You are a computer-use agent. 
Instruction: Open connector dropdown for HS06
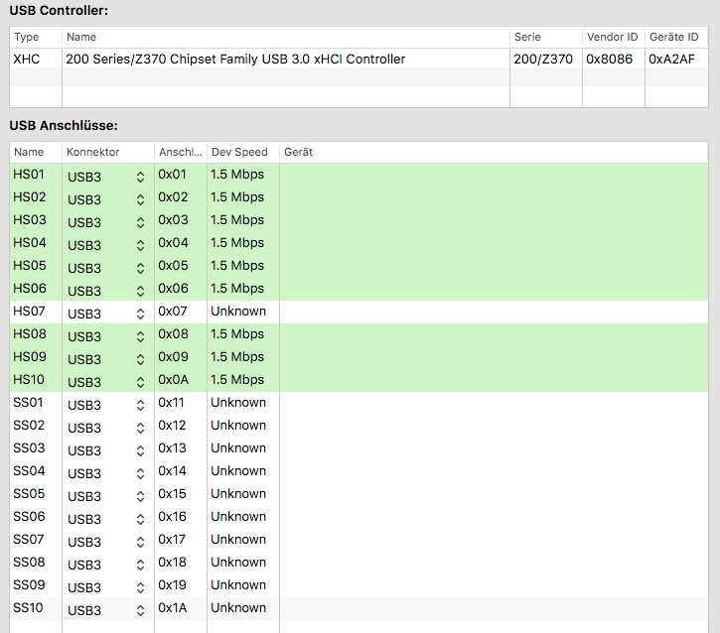[106, 291]
